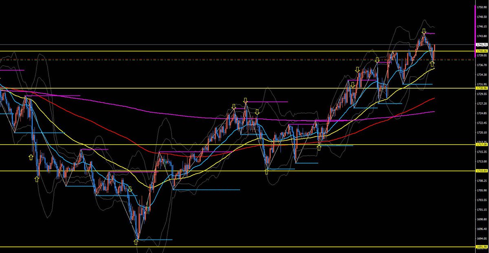Click the 1736.70 price scale label
489x253 pixels.
[x=482, y=65]
